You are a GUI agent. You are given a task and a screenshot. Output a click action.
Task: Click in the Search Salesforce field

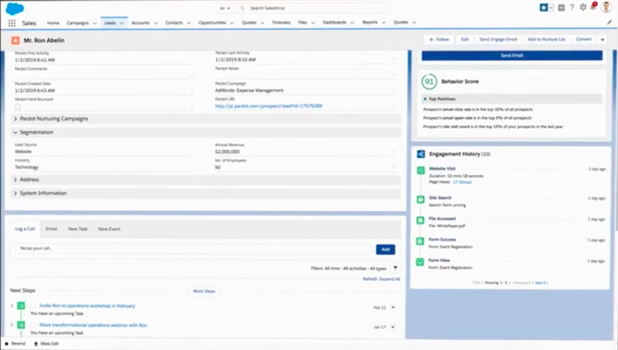tap(312, 8)
